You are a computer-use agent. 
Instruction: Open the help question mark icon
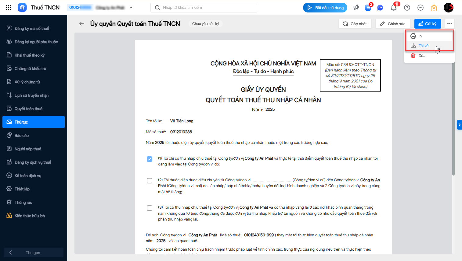coord(407,8)
